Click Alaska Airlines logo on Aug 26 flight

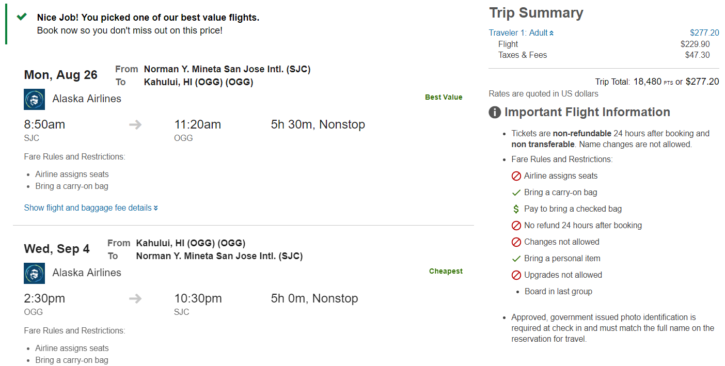pyautogui.click(x=34, y=99)
